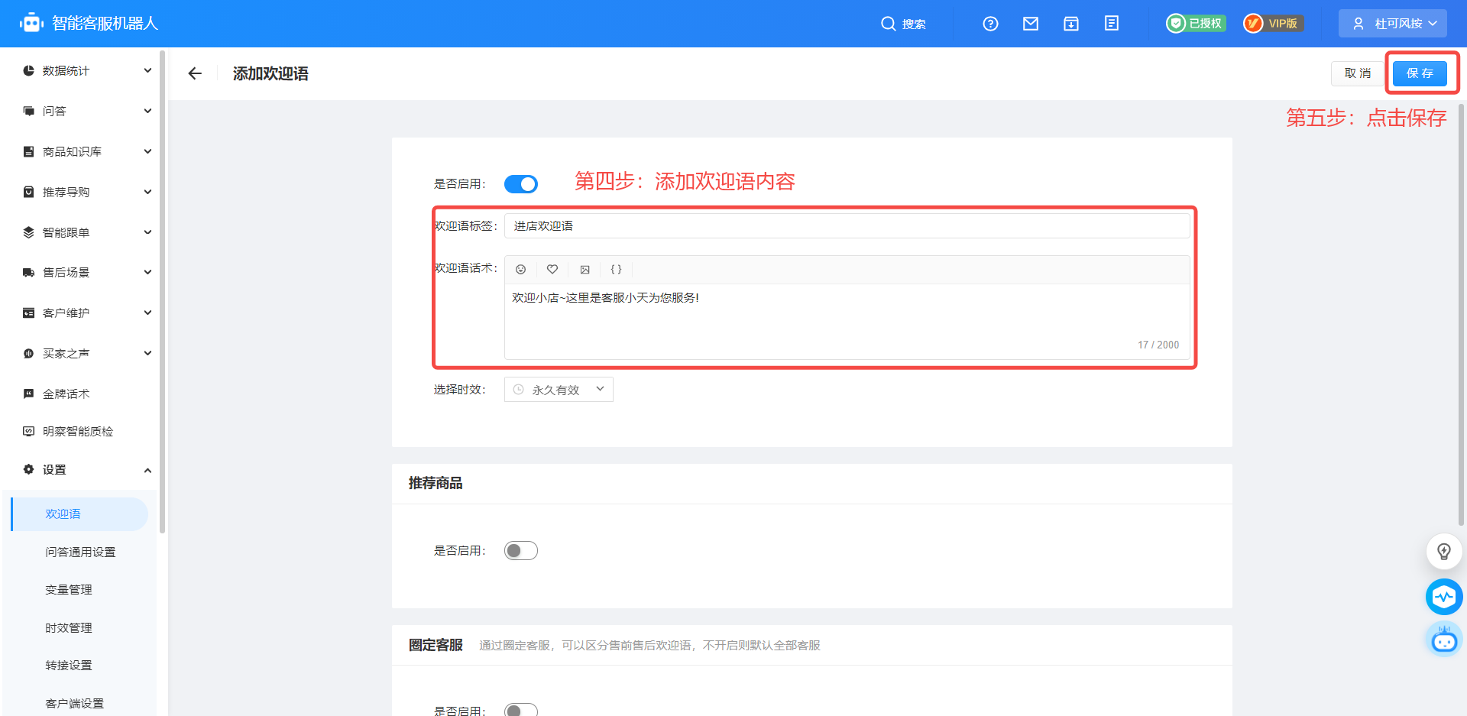
Task: Click the 商品知识库 book icon
Action: [x=29, y=151]
